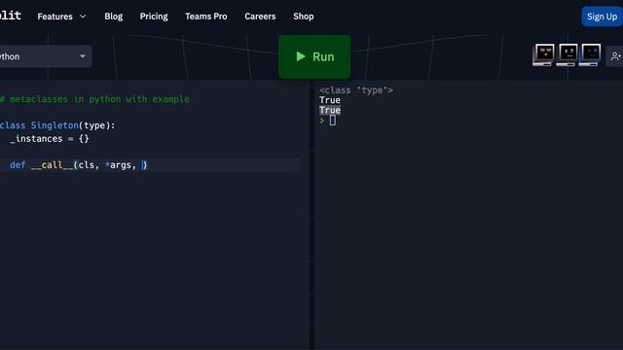Open the Python language dropdown
Viewport: 623px width, 350px height.
coord(45,56)
